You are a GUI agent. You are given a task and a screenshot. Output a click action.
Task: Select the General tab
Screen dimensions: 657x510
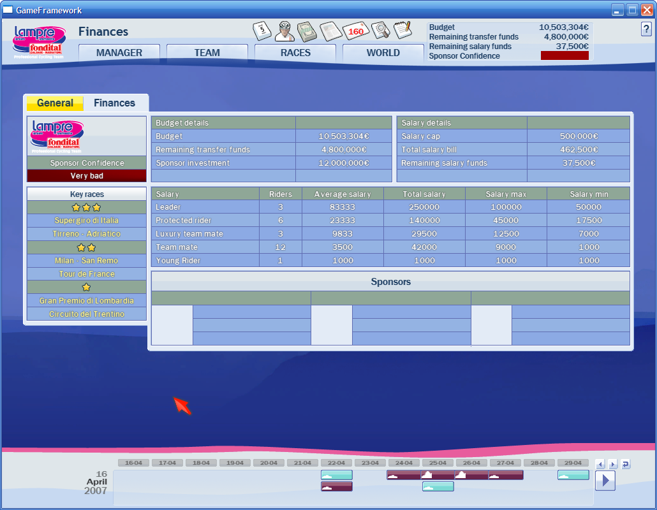[x=55, y=103]
